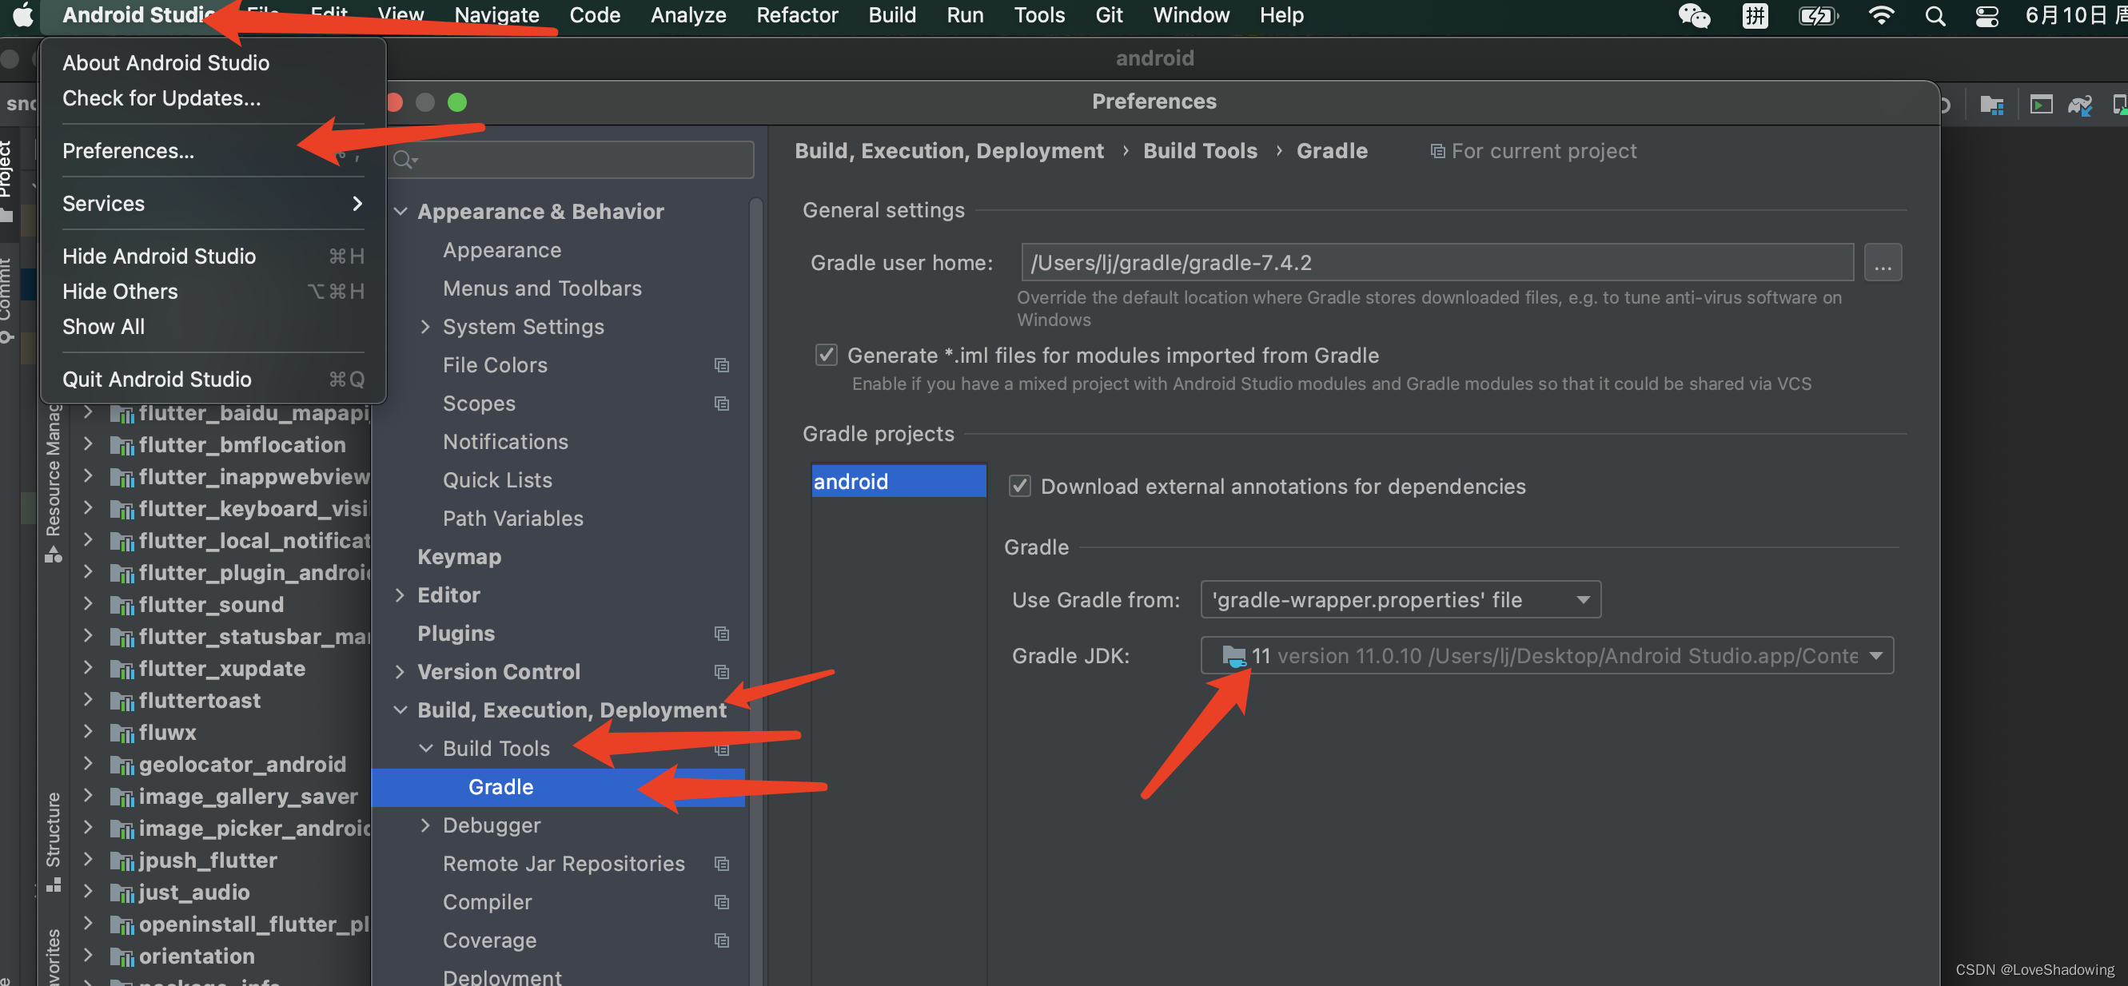
Task: Open the Build menu
Action: coord(892,15)
